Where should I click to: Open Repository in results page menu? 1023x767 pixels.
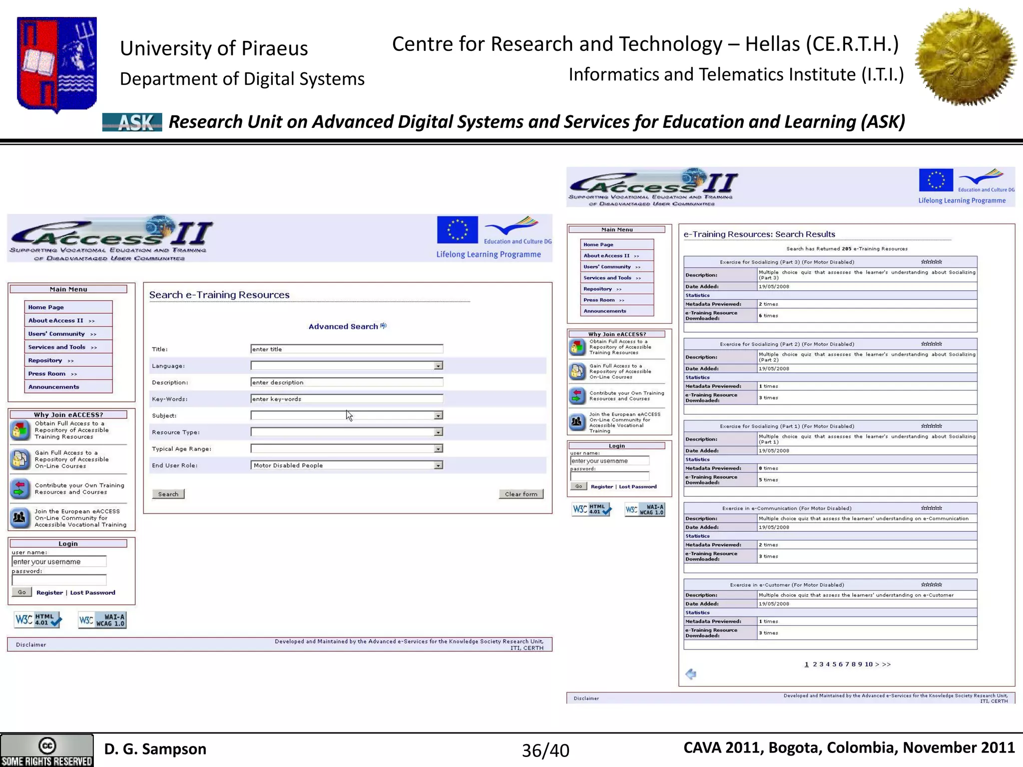[617, 289]
